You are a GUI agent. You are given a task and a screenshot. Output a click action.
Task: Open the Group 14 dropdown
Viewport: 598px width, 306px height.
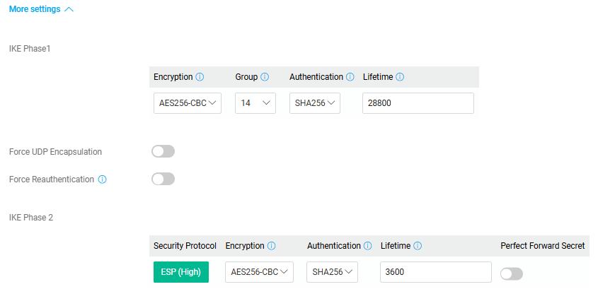(x=255, y=103)
